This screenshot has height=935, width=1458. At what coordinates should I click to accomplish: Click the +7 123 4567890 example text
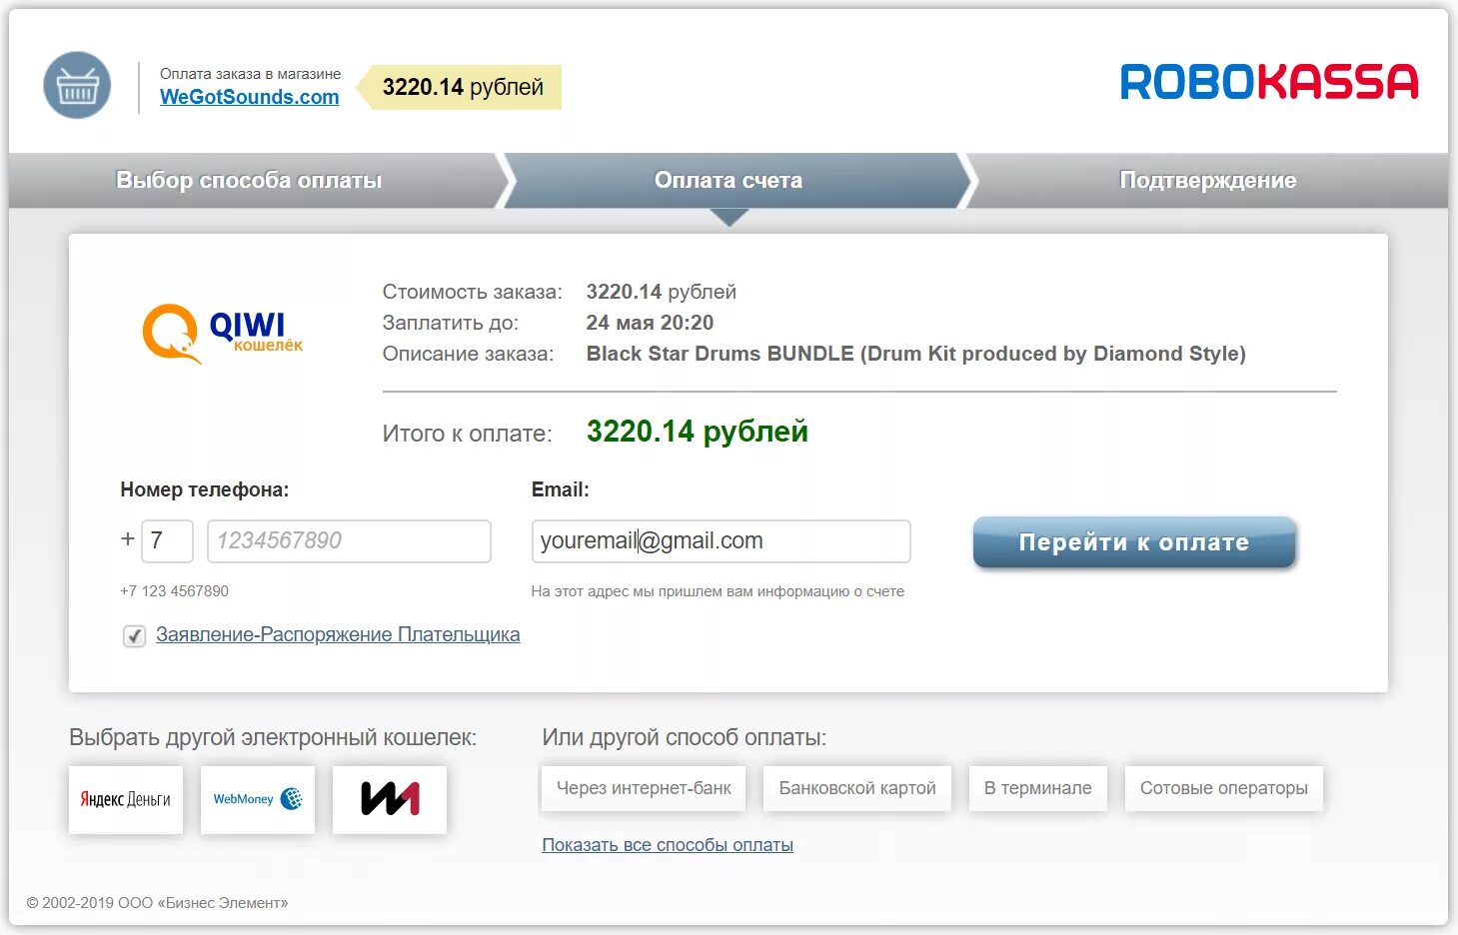pyautogui.click(x=174, y=591)
